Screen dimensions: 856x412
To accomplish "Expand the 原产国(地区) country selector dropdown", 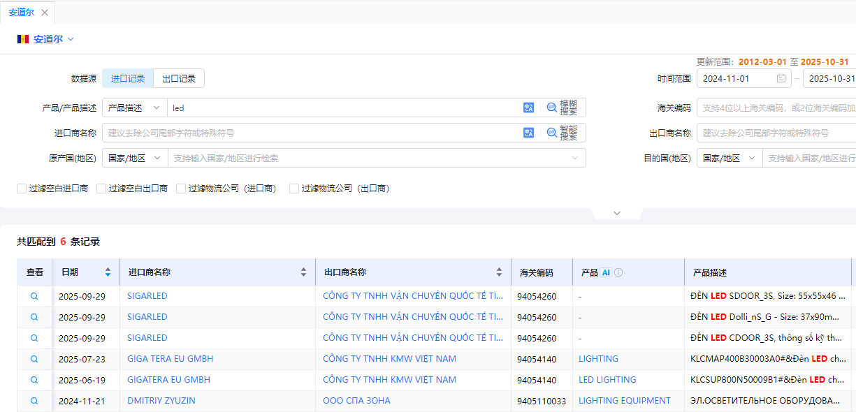I will click(134, 158).
